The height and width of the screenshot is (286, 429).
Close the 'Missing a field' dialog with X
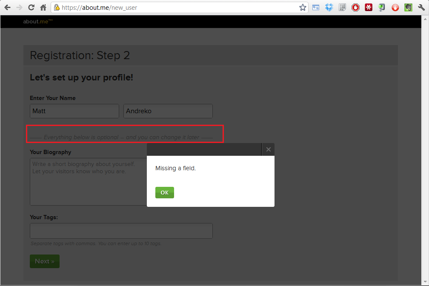click(268, 149)
